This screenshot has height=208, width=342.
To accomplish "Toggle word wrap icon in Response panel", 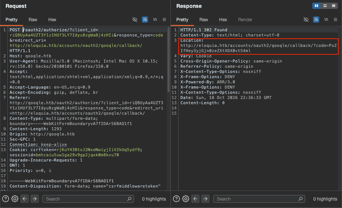I will pos(316,20).
